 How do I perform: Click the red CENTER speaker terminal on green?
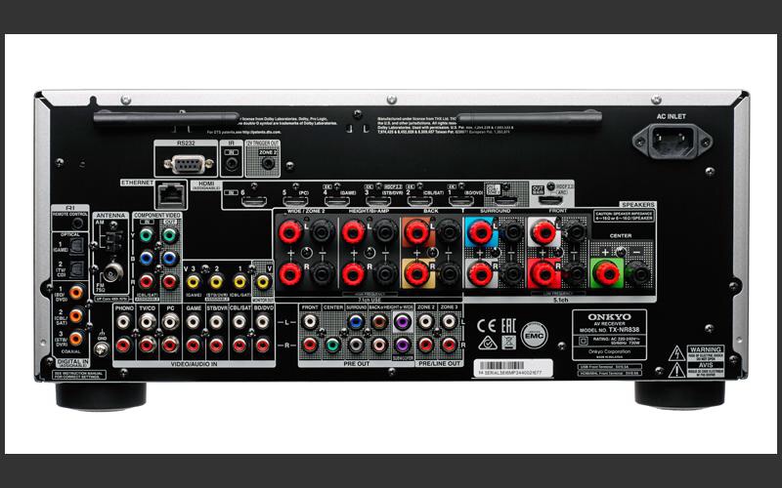(607, 273)
